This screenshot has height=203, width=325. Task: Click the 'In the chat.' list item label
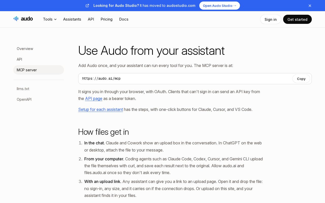pos(94,143)
